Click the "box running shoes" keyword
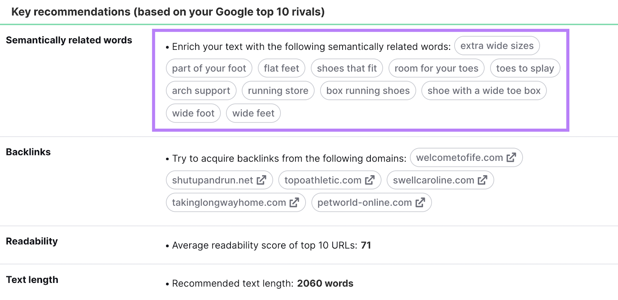The width and height of the screenshot is (618, 300). point(368,90)
